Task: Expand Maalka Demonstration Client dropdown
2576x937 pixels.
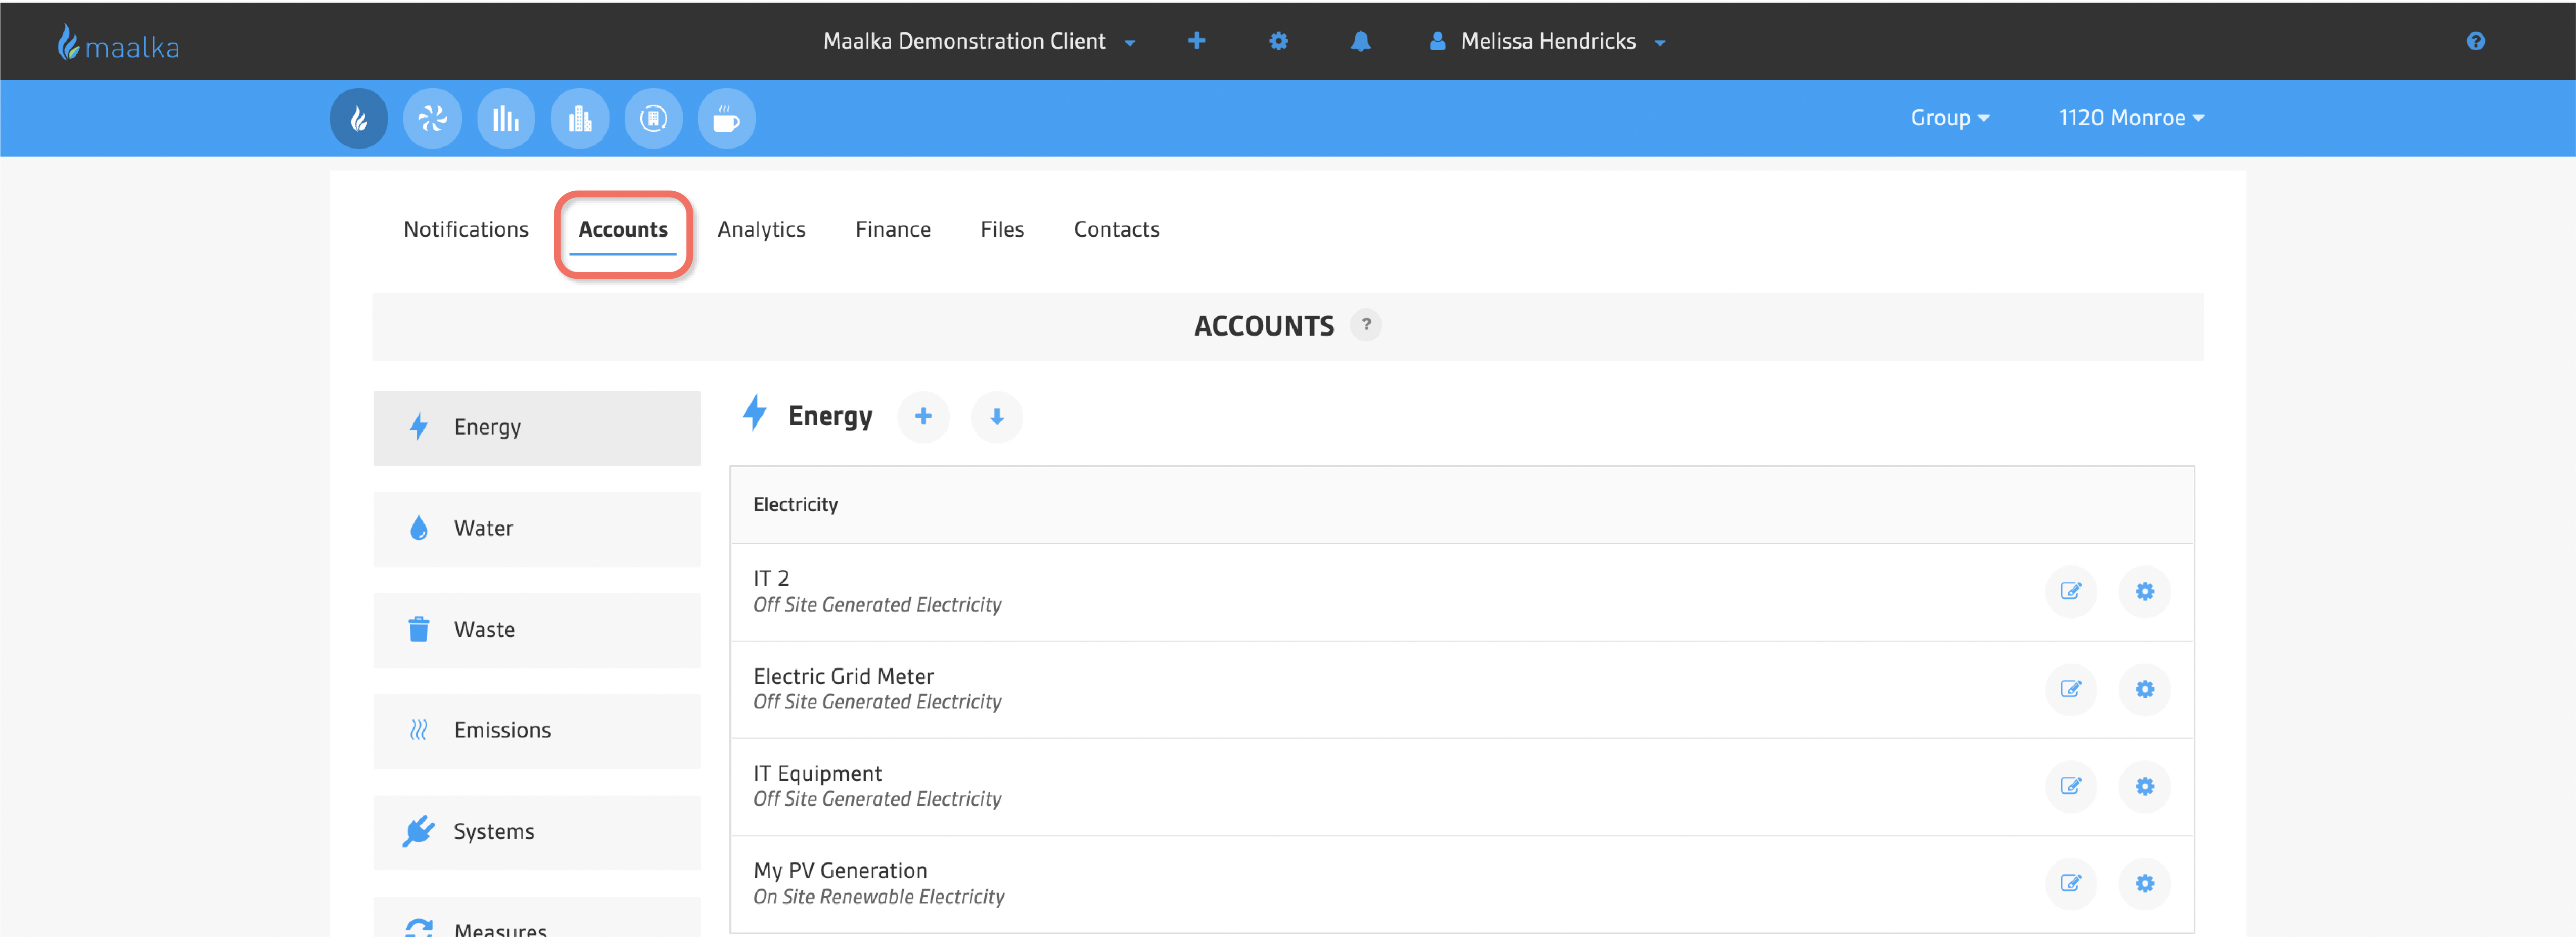Action: (x=979, y=42)
